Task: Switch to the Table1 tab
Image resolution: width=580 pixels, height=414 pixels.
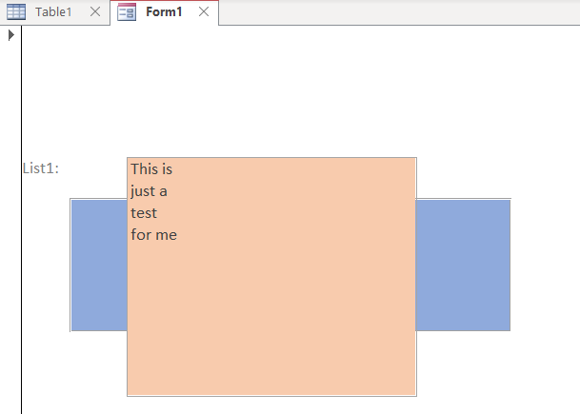Action: [53, 12]
